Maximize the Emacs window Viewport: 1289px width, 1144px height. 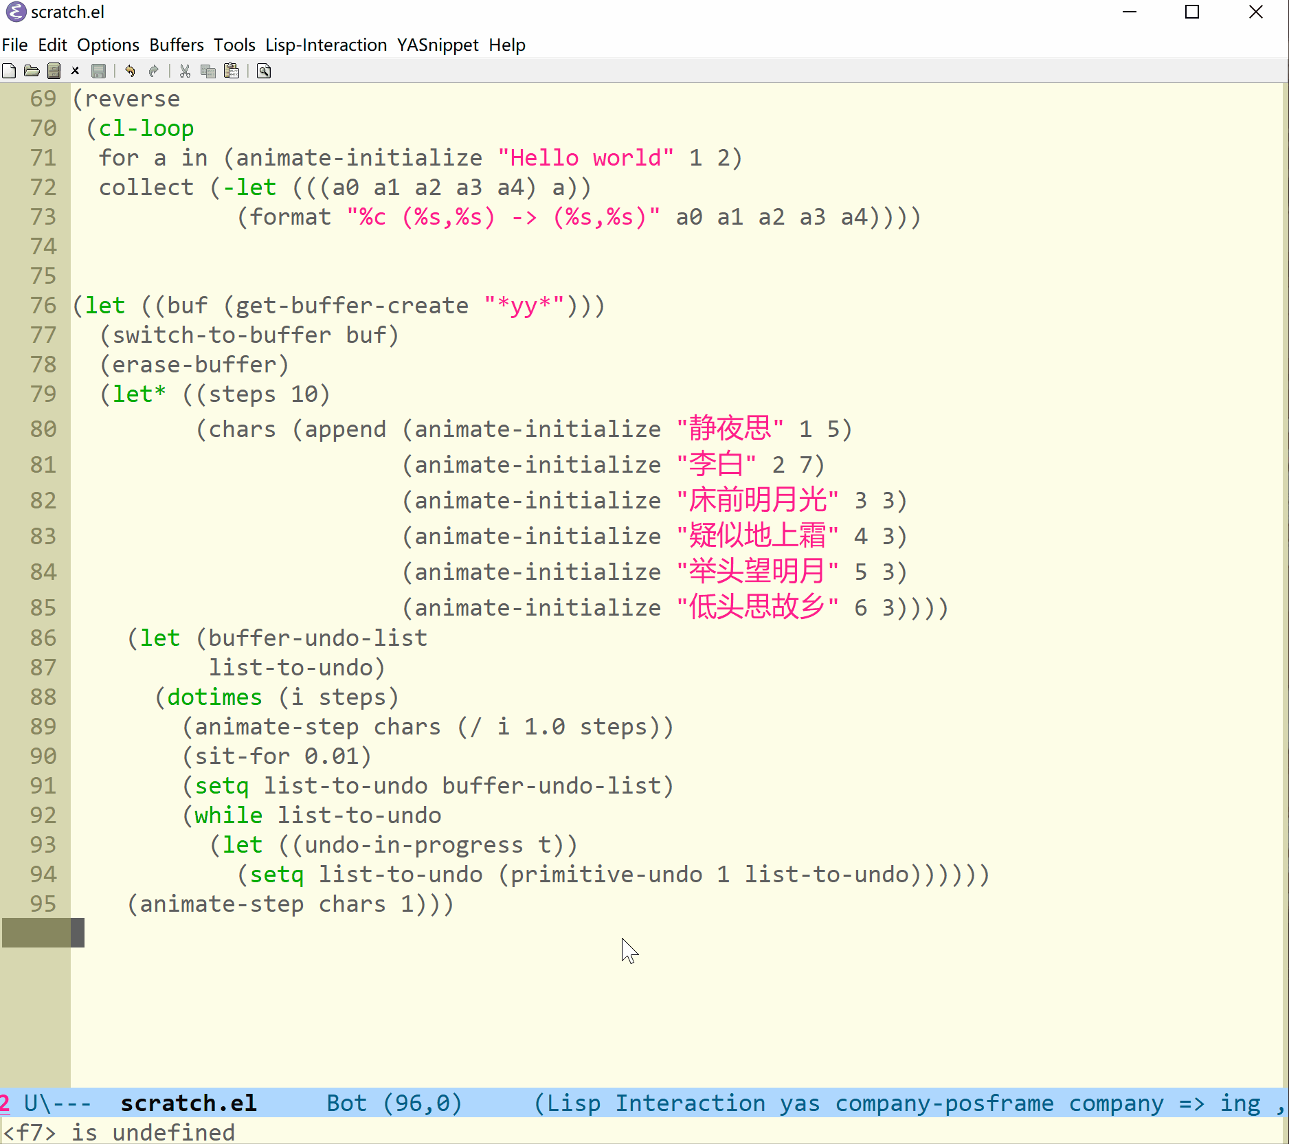pyautogui.click(x=1192, y=12)
